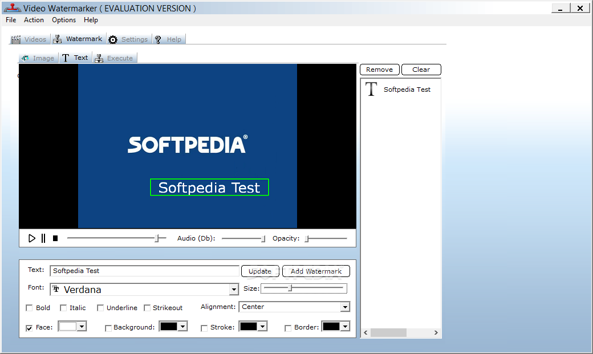Check the Strikeout option

click(147, 308)
